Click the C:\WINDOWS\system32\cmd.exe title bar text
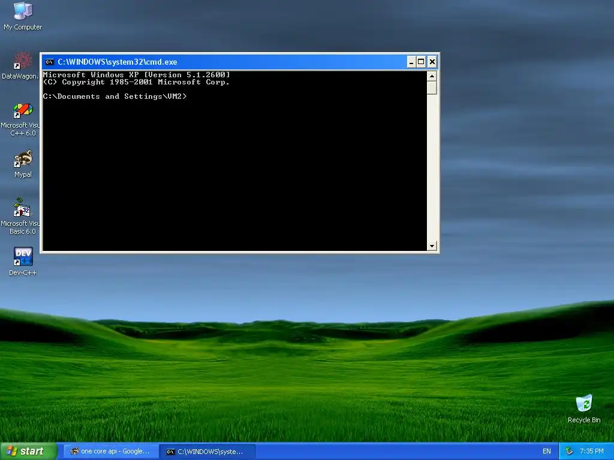Screen dimensions: 614x460 pyautogui.click(x=118, y=62)
